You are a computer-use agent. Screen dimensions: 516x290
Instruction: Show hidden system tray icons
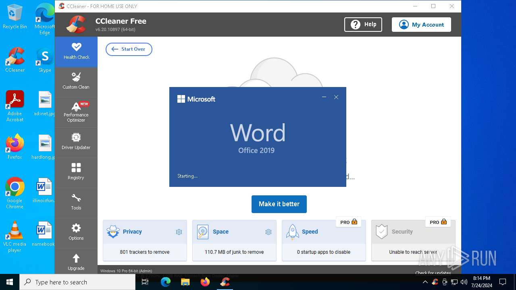[425, 282]
